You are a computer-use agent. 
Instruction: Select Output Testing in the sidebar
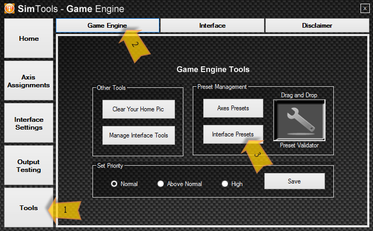tap(29, 165)
